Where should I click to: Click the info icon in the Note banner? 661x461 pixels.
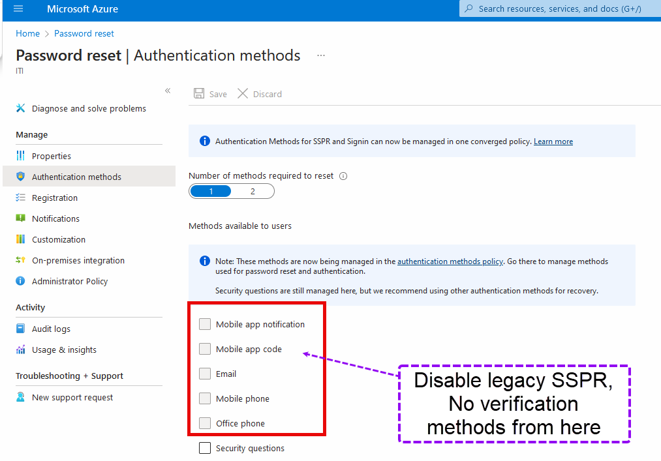pos(204,261)
